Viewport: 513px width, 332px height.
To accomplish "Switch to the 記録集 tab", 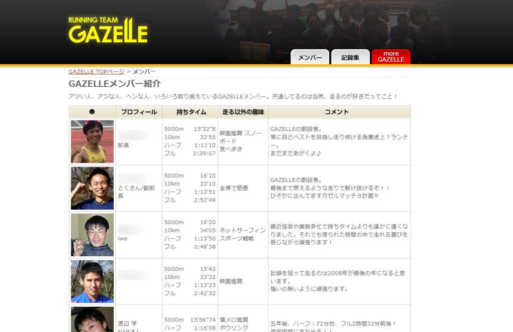I will pos(350,57).
